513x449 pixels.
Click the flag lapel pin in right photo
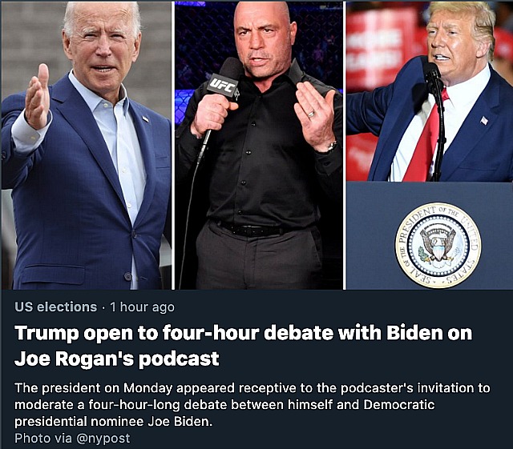click(484, 121)
